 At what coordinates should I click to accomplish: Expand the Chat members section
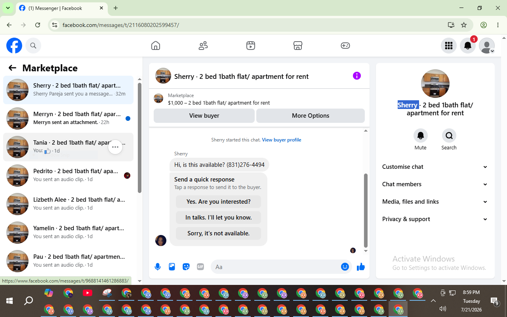pos(435,184)
